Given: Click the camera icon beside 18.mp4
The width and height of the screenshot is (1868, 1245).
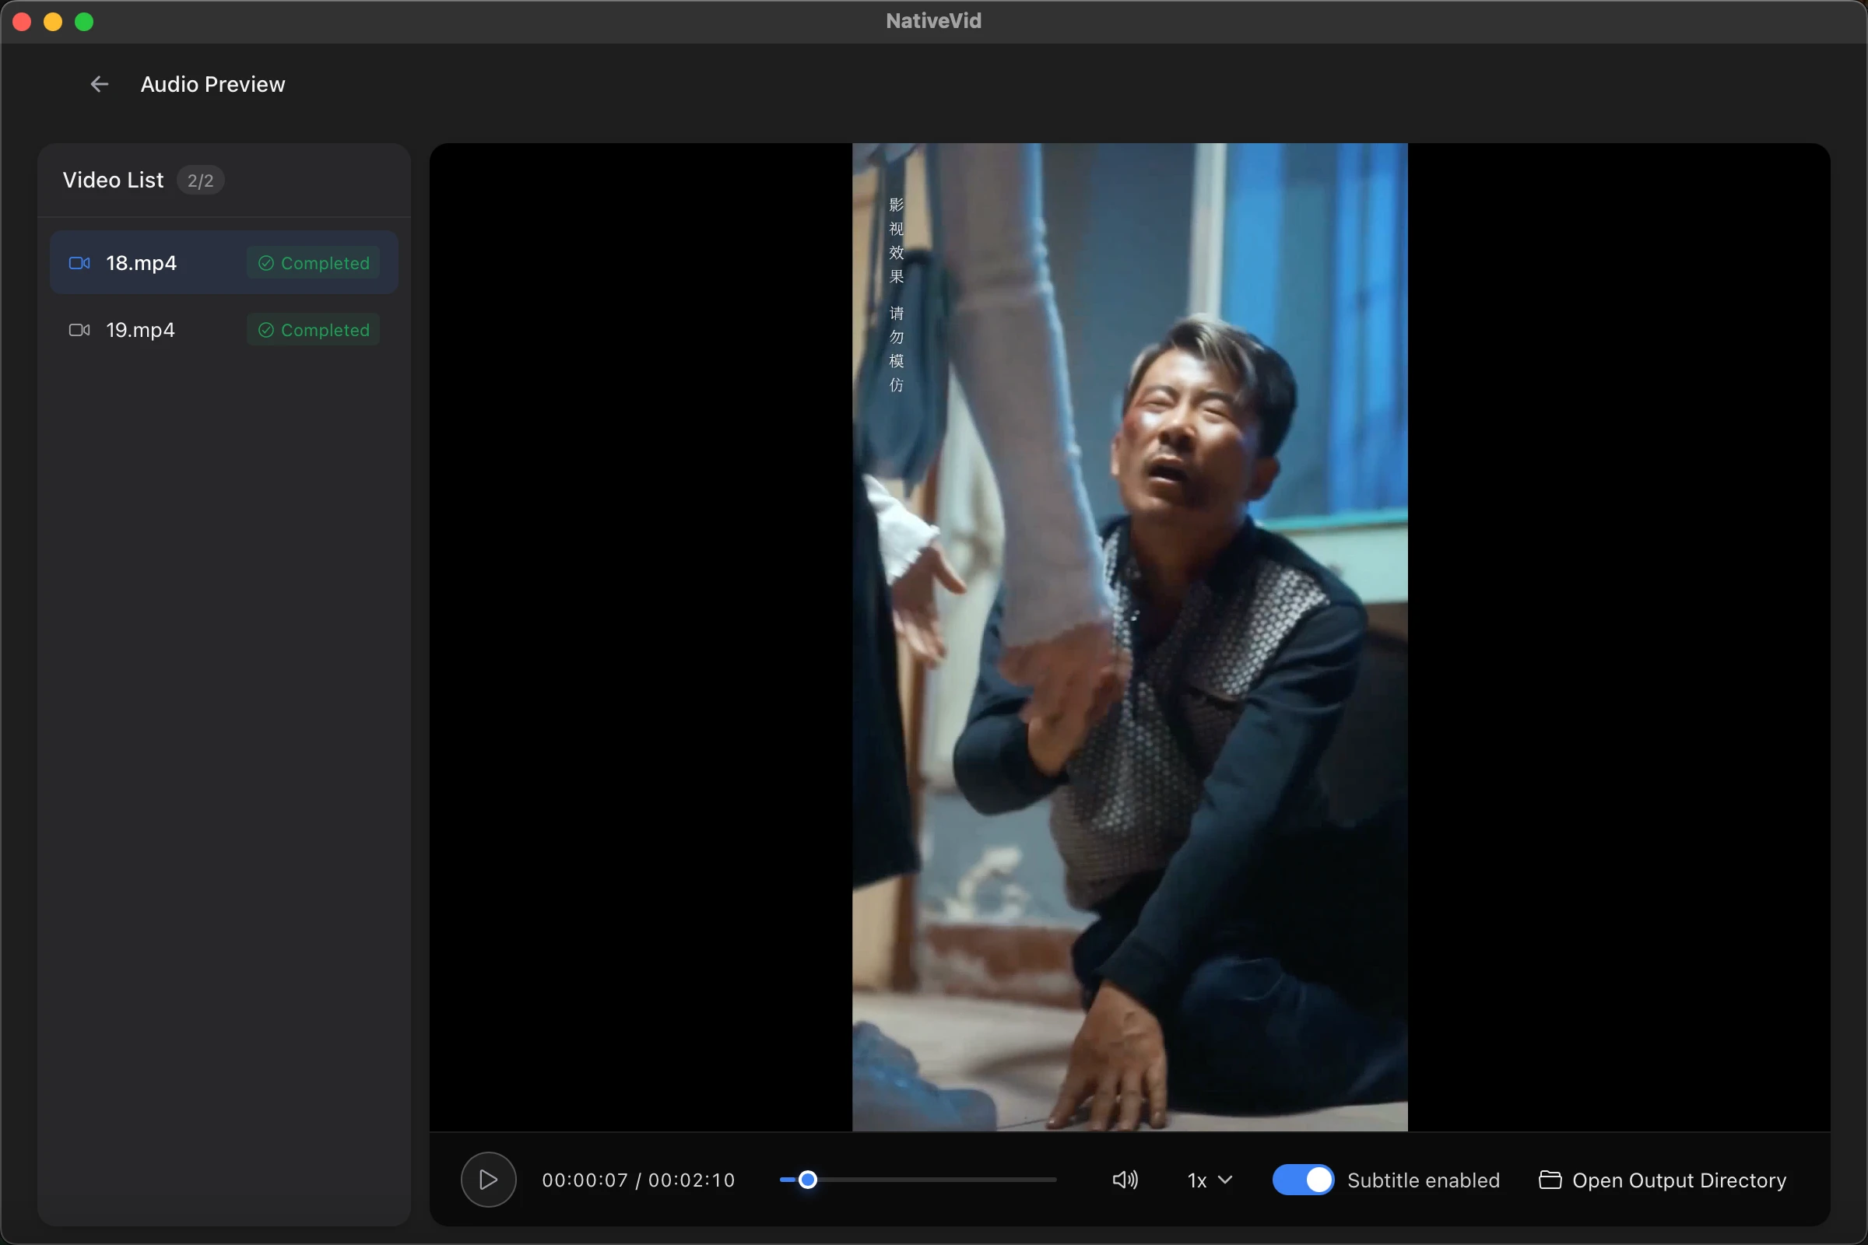Looking at the screenshot, I should (x=79, y=263).
